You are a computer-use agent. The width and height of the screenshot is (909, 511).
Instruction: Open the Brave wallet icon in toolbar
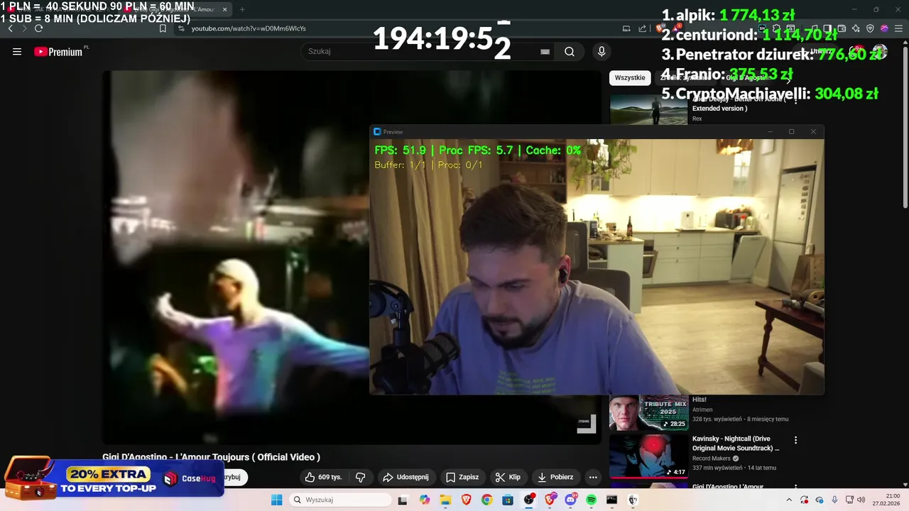pos(842,28)
